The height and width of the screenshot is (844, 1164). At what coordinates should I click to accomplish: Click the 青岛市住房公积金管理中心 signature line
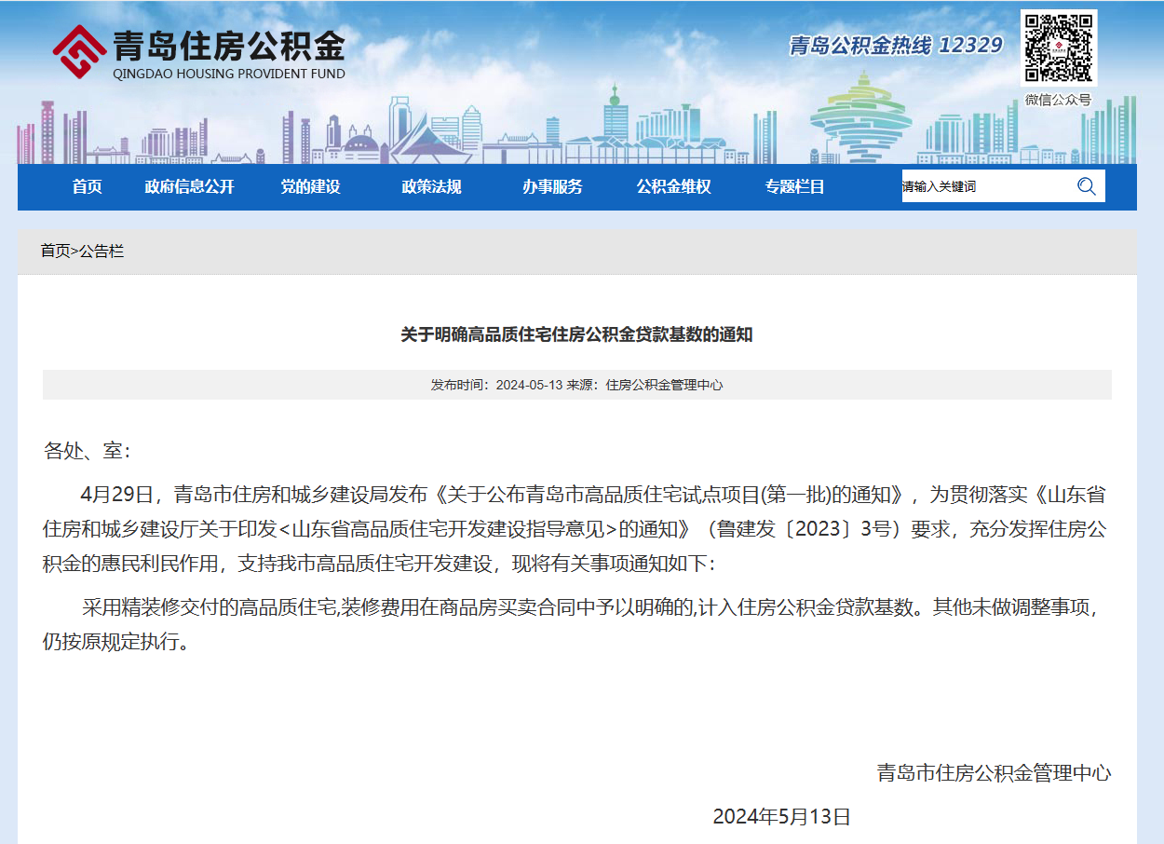pos(994,772)
